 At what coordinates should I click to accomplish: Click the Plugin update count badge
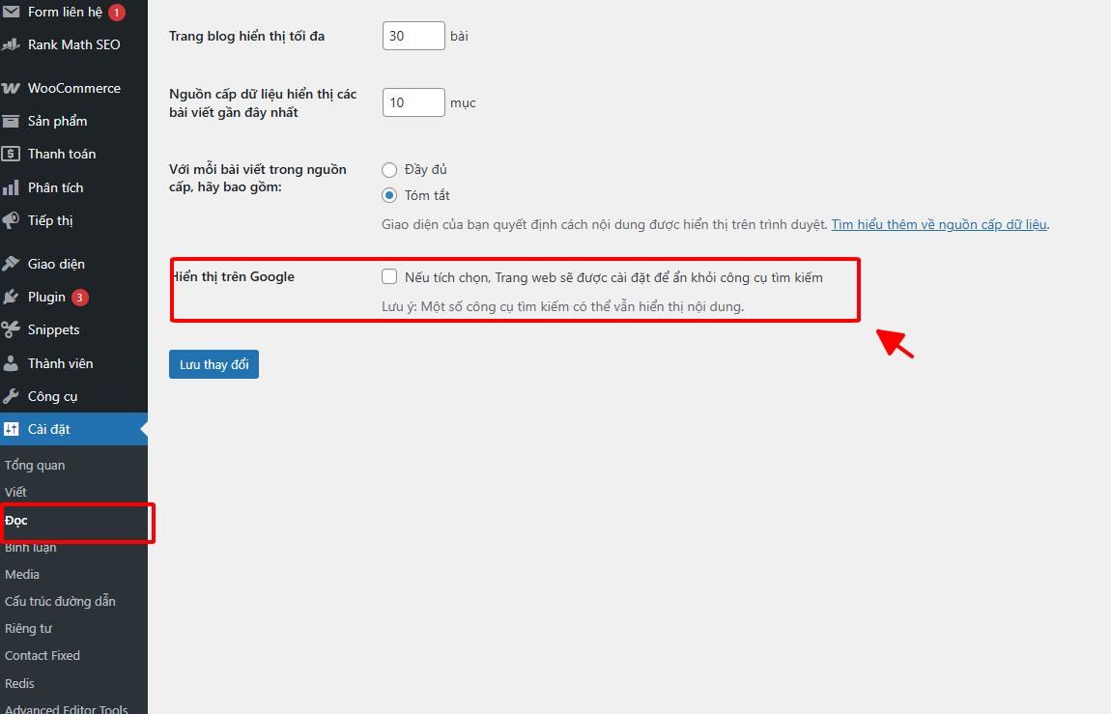[80, 298]
